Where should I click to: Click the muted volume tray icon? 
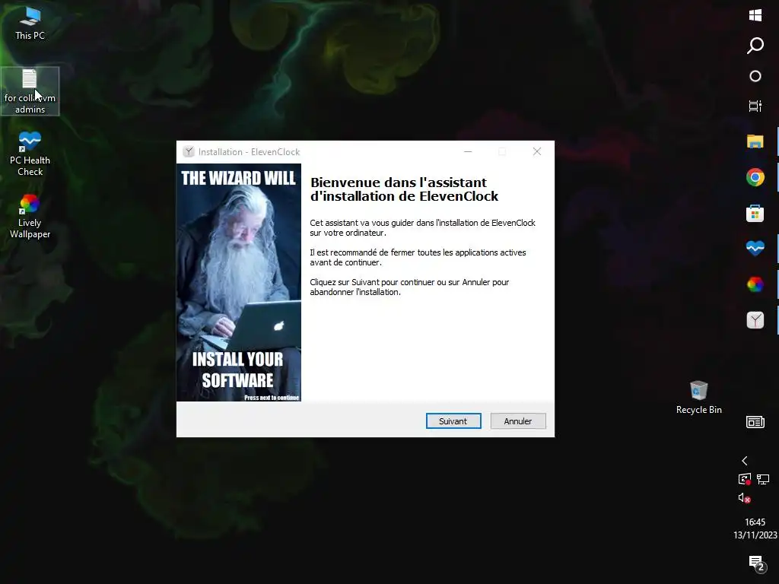coord(744,497)
